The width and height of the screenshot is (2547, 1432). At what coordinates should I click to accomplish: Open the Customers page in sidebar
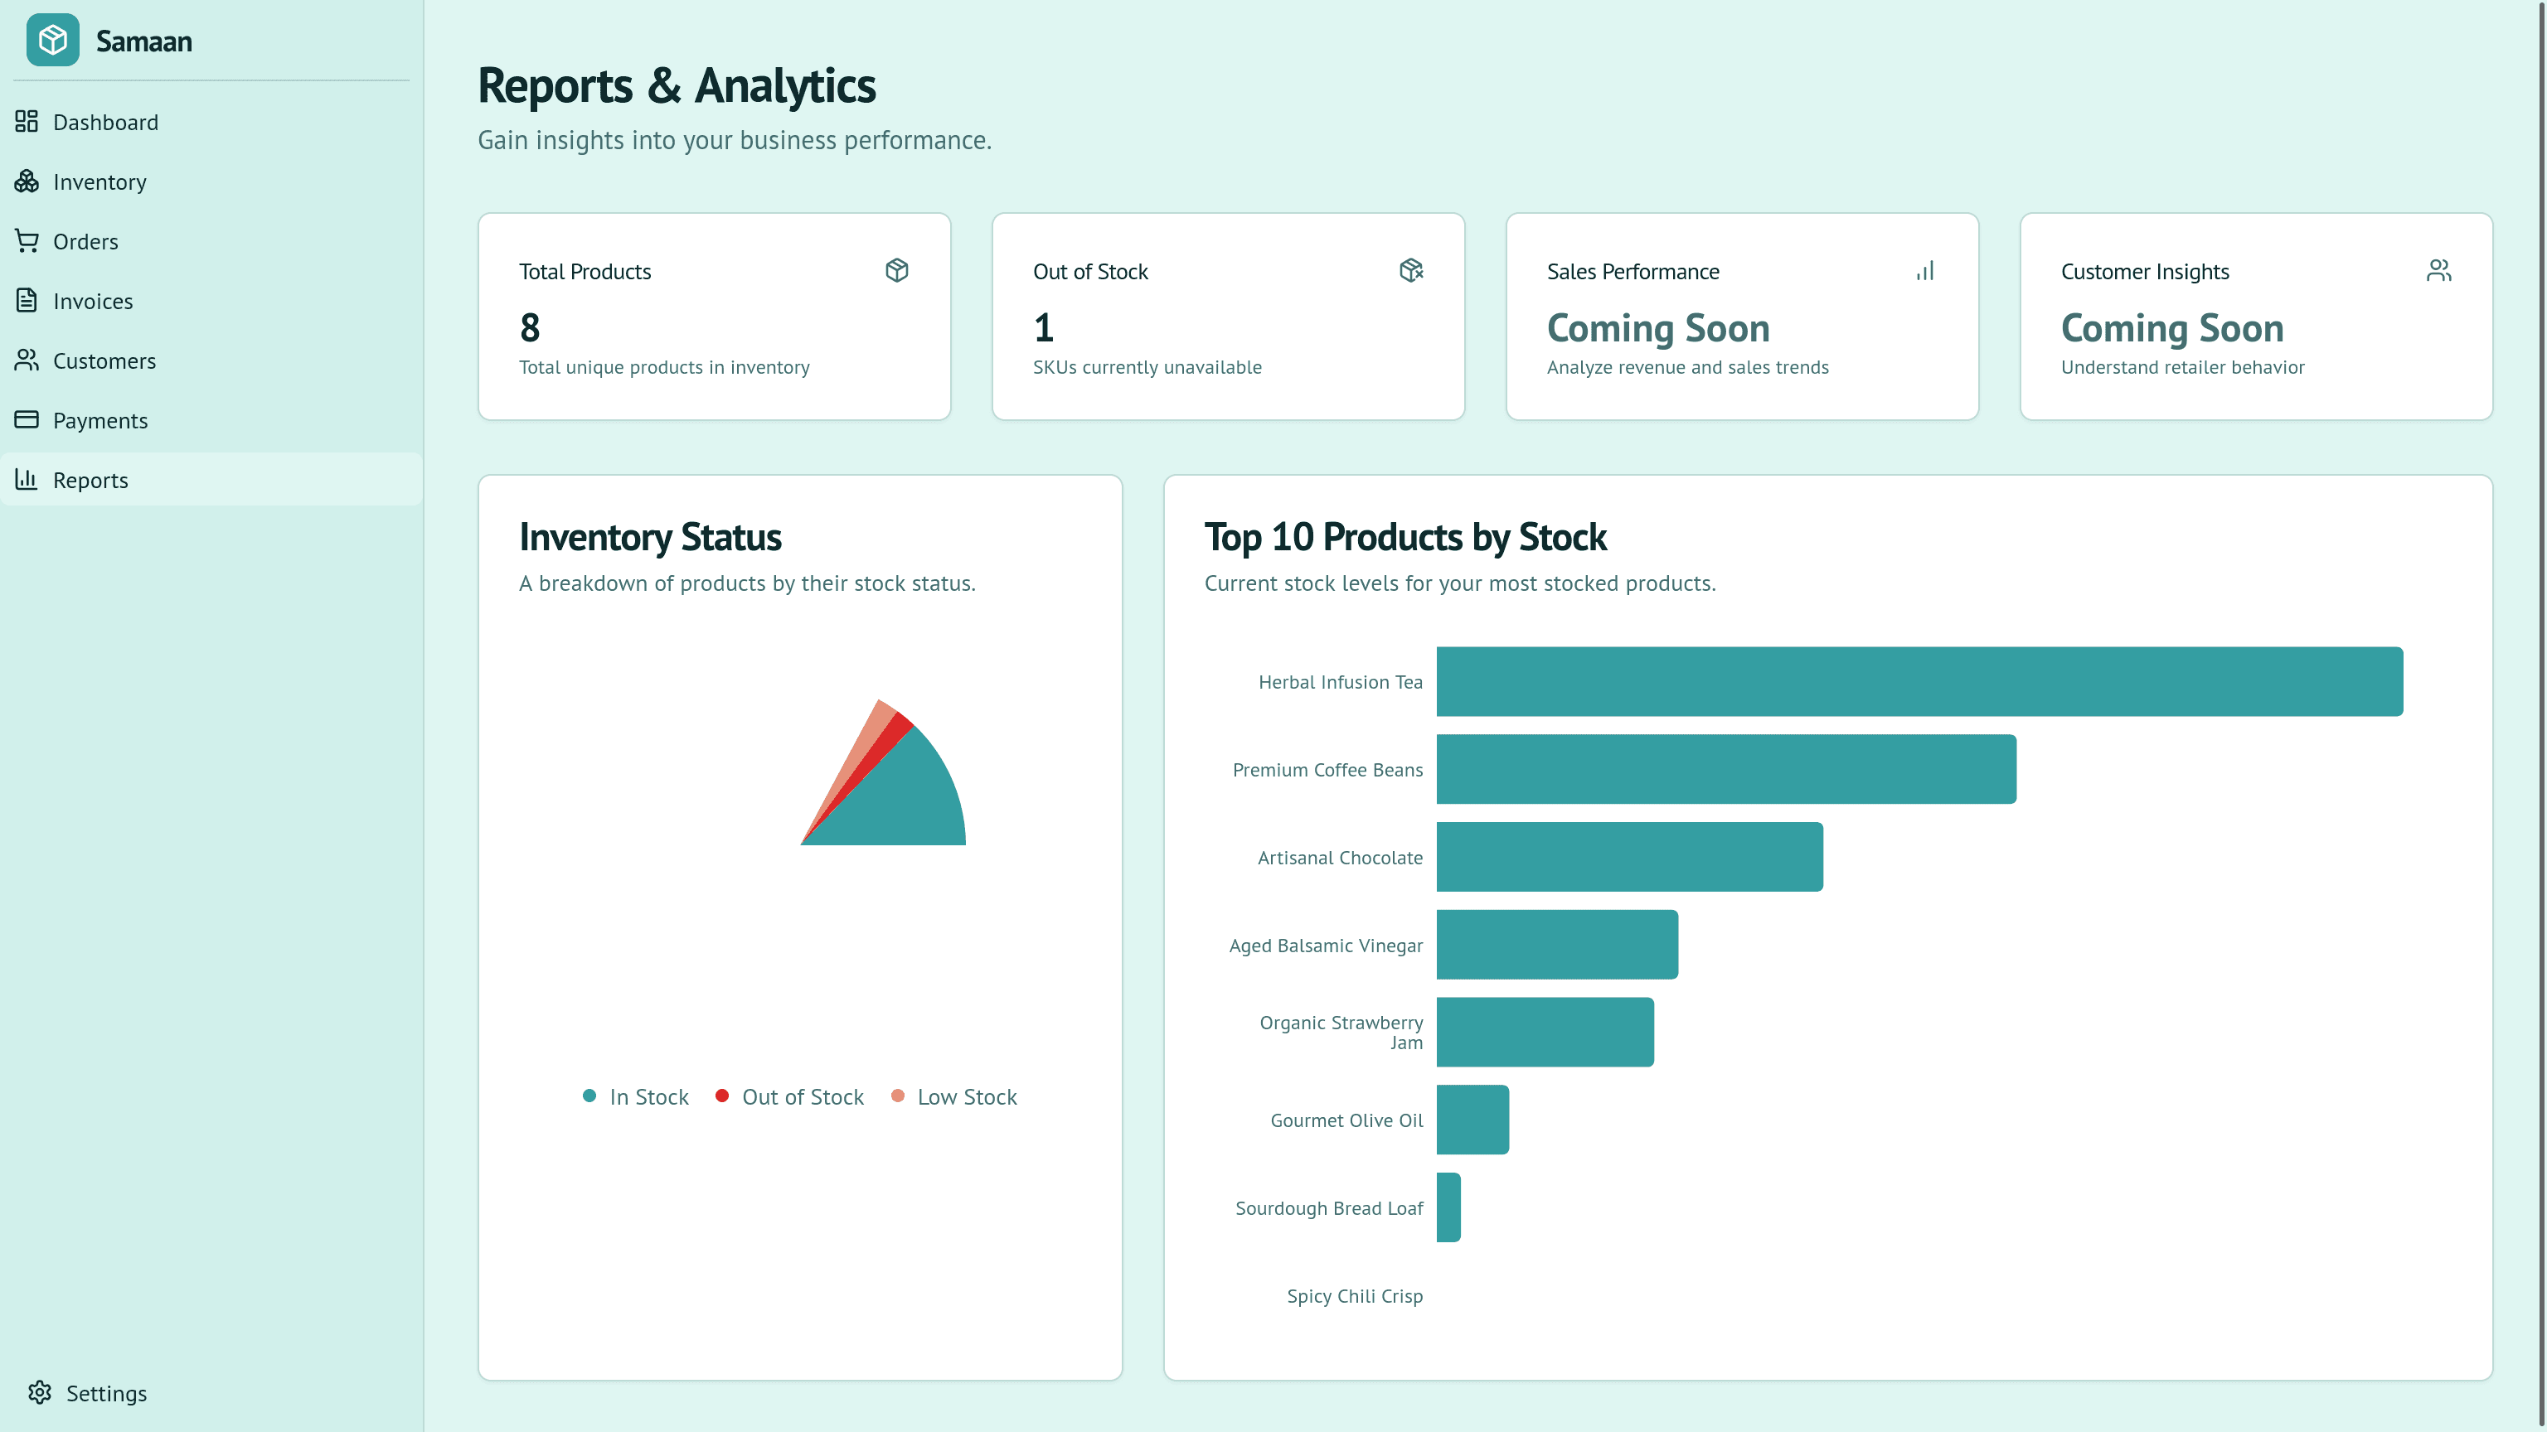click(104, 360)
